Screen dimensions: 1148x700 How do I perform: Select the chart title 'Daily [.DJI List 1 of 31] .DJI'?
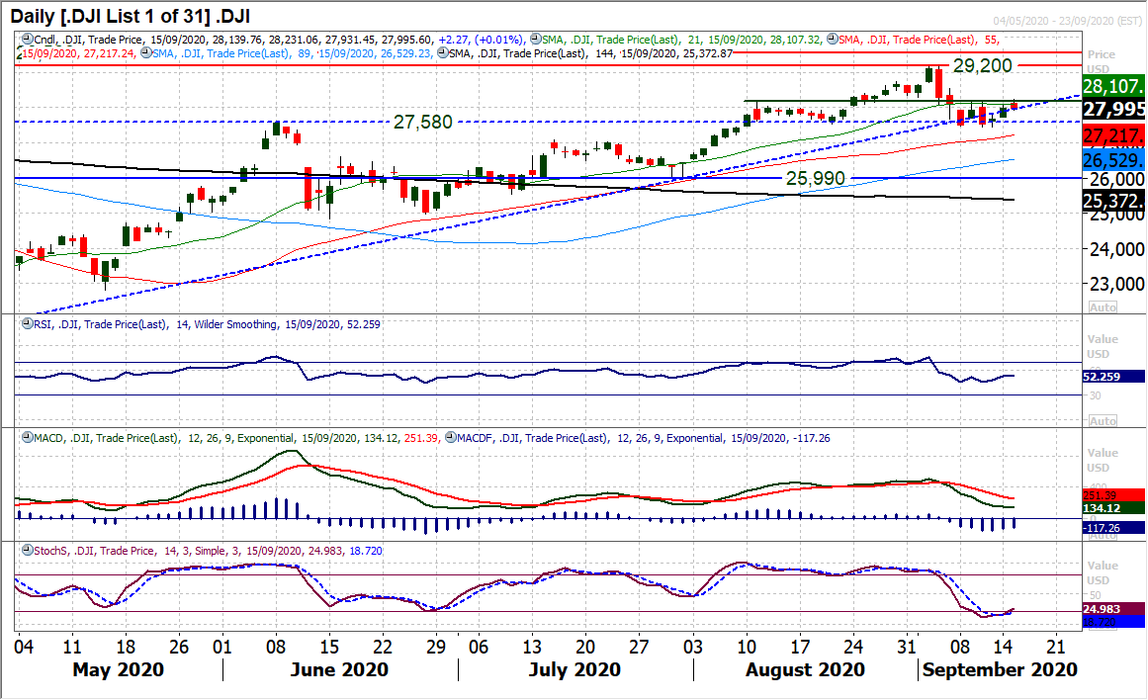pyautogui.click(x=131, y=16)
